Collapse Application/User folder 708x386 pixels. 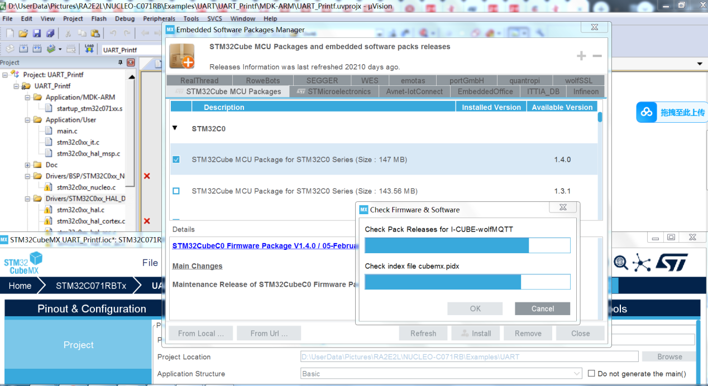pyautogui.click(x=27, y=120)
